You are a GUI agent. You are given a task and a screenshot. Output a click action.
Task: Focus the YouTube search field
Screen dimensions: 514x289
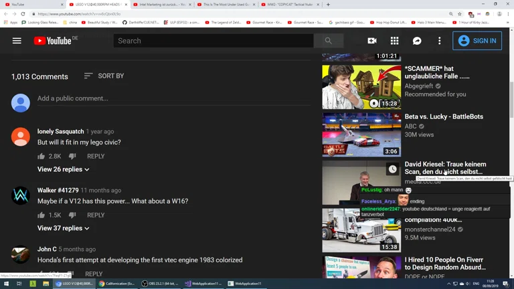pyautogui.click(x=213, y=41)
